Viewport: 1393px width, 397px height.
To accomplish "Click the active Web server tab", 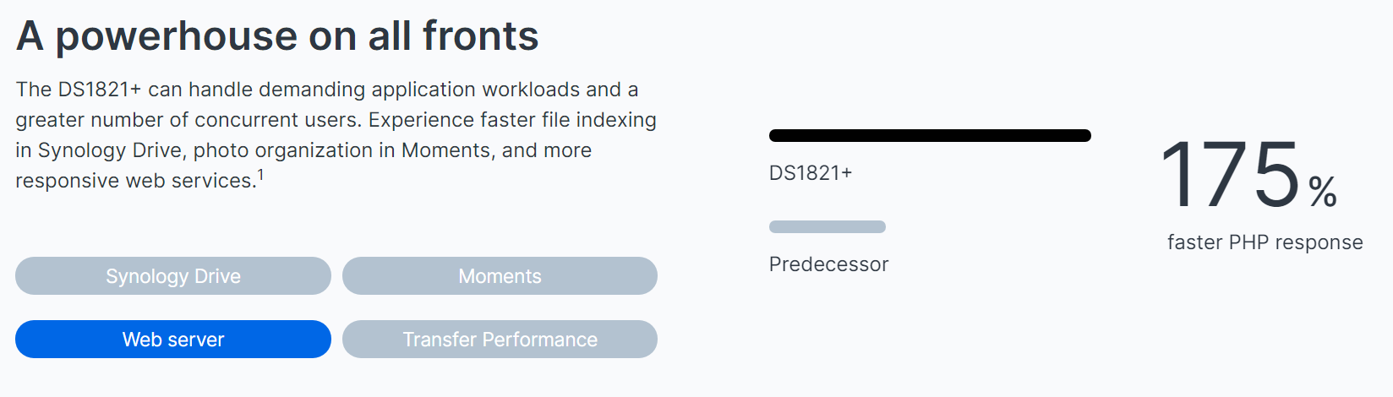I will coord(173,340).
